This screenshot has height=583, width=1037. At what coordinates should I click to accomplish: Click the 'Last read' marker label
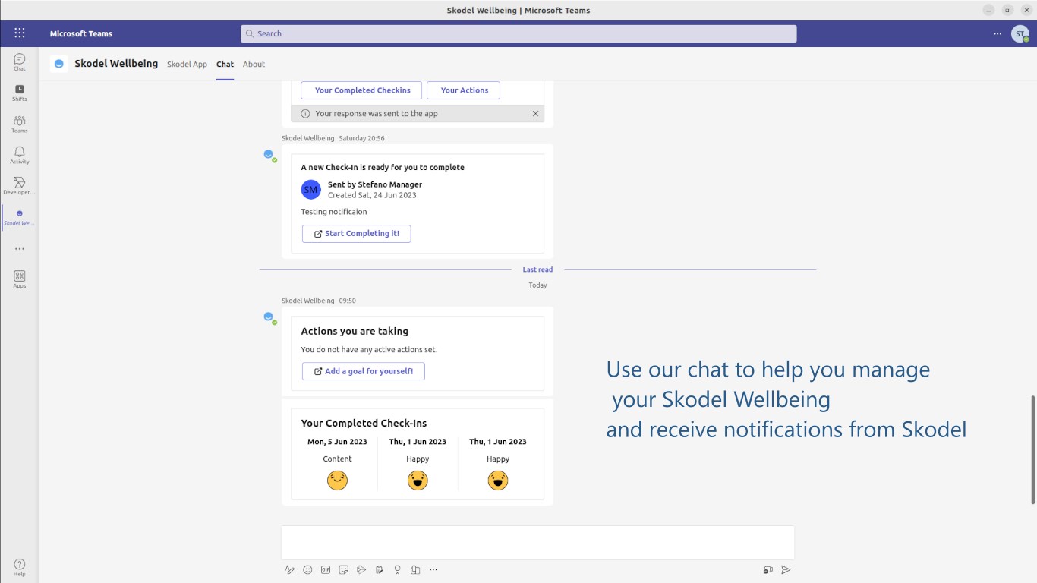537,269
